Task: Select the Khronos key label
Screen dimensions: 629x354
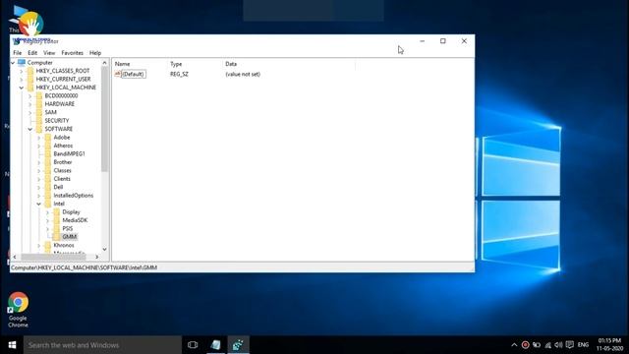Action: (x=64, y=245)
